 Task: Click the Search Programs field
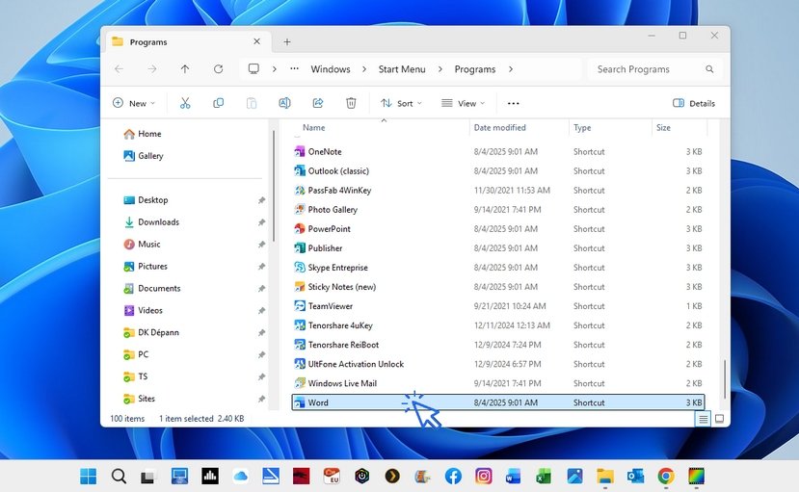(x=646, y=69)
